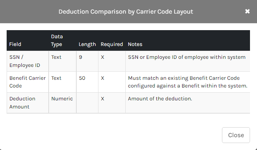Click the length value 50 cell
257x150 pixels.
(82, 78)
